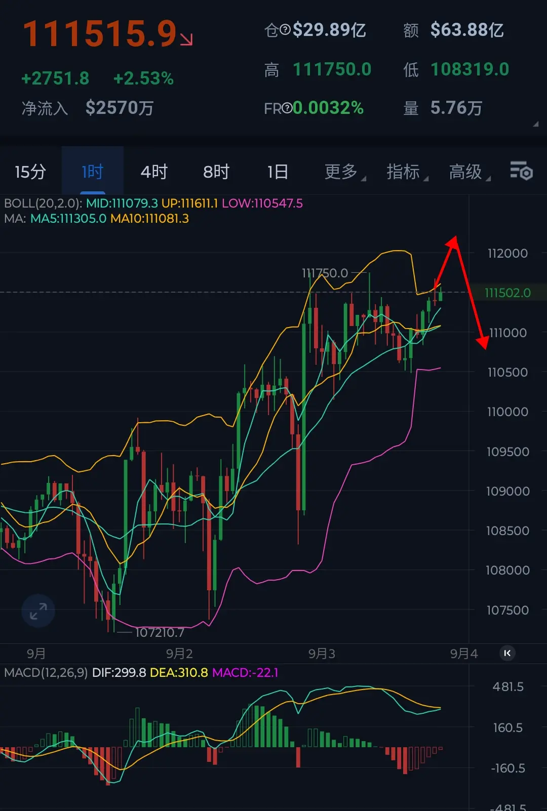The width and height of the screenshot is (547, 811).
Task: Tap the 9月2 date axis label
Action: (x=179, y=654)
